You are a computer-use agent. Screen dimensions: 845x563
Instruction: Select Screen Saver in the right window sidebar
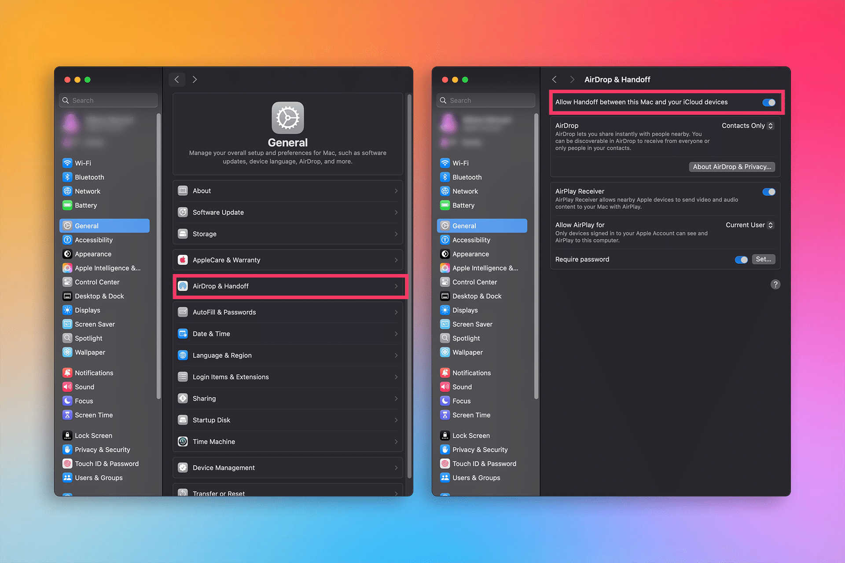tap(482, 324)
